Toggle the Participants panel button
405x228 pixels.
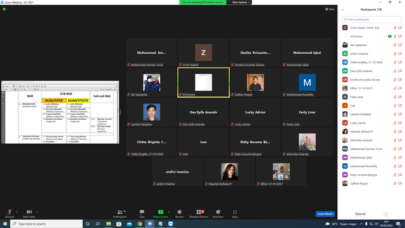point(120,213)
